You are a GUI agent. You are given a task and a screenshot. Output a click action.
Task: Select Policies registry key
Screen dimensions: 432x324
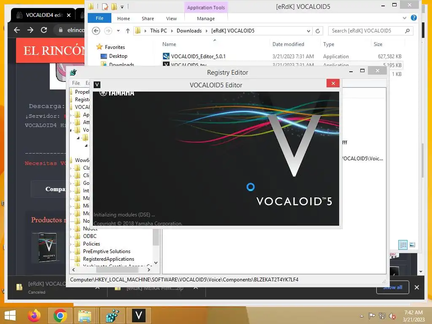[x=92, y=244]
